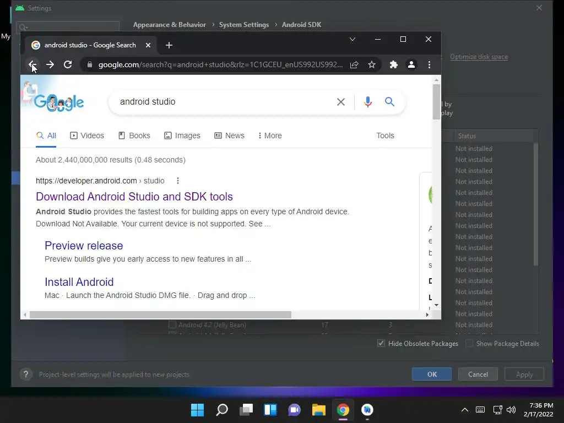The height and width of the screenshot is (423, 564).
Task: Enable Show Package Details checkbox
Action: point(469,344)
